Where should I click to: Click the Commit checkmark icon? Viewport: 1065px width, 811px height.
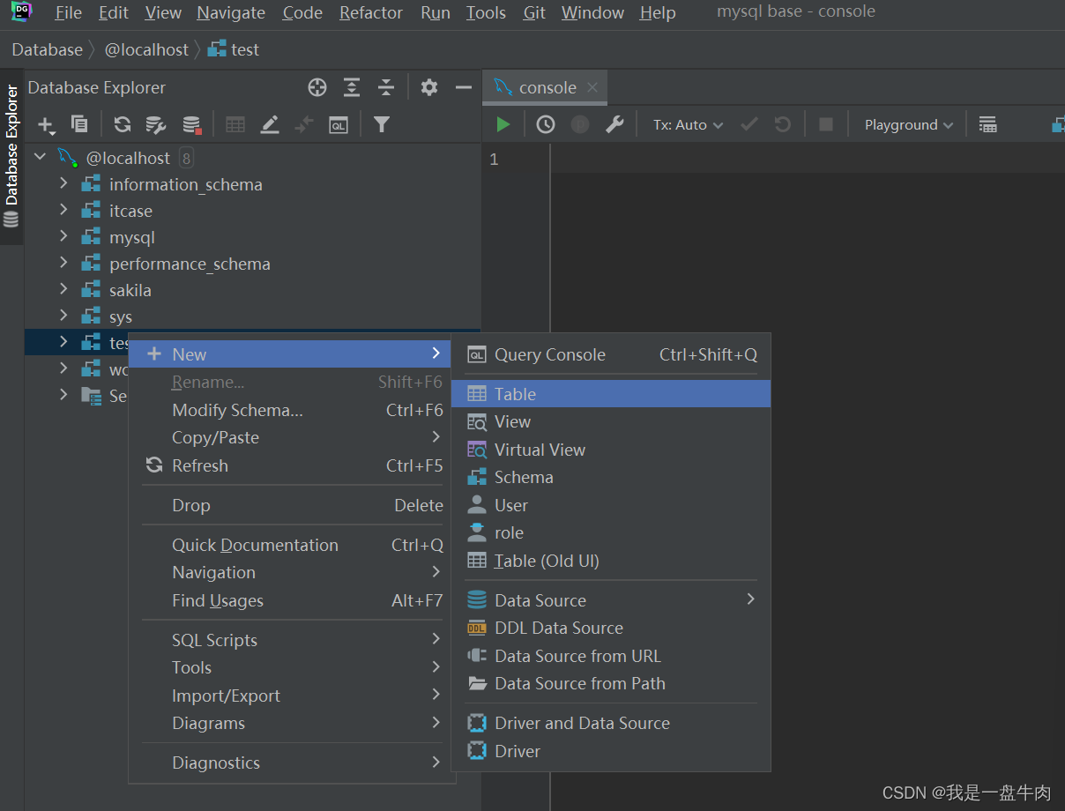click(749, 124)
